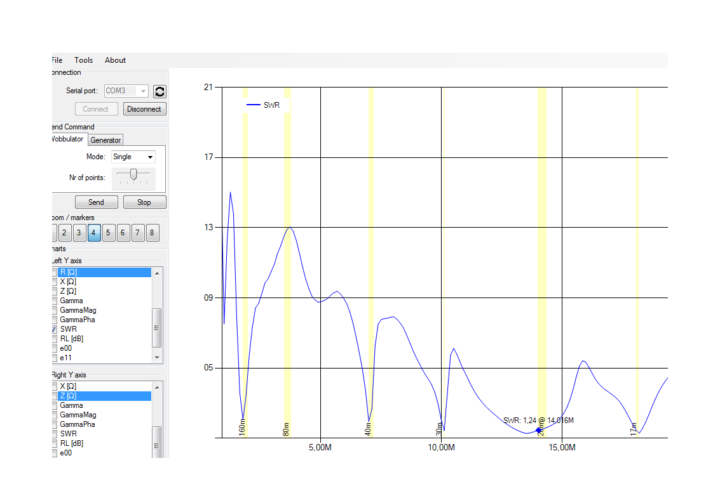The image size is (713, 503).
Task: Click the SWR marker point at 14.016M
Action: pyautogui.click(x=539, y=430)
